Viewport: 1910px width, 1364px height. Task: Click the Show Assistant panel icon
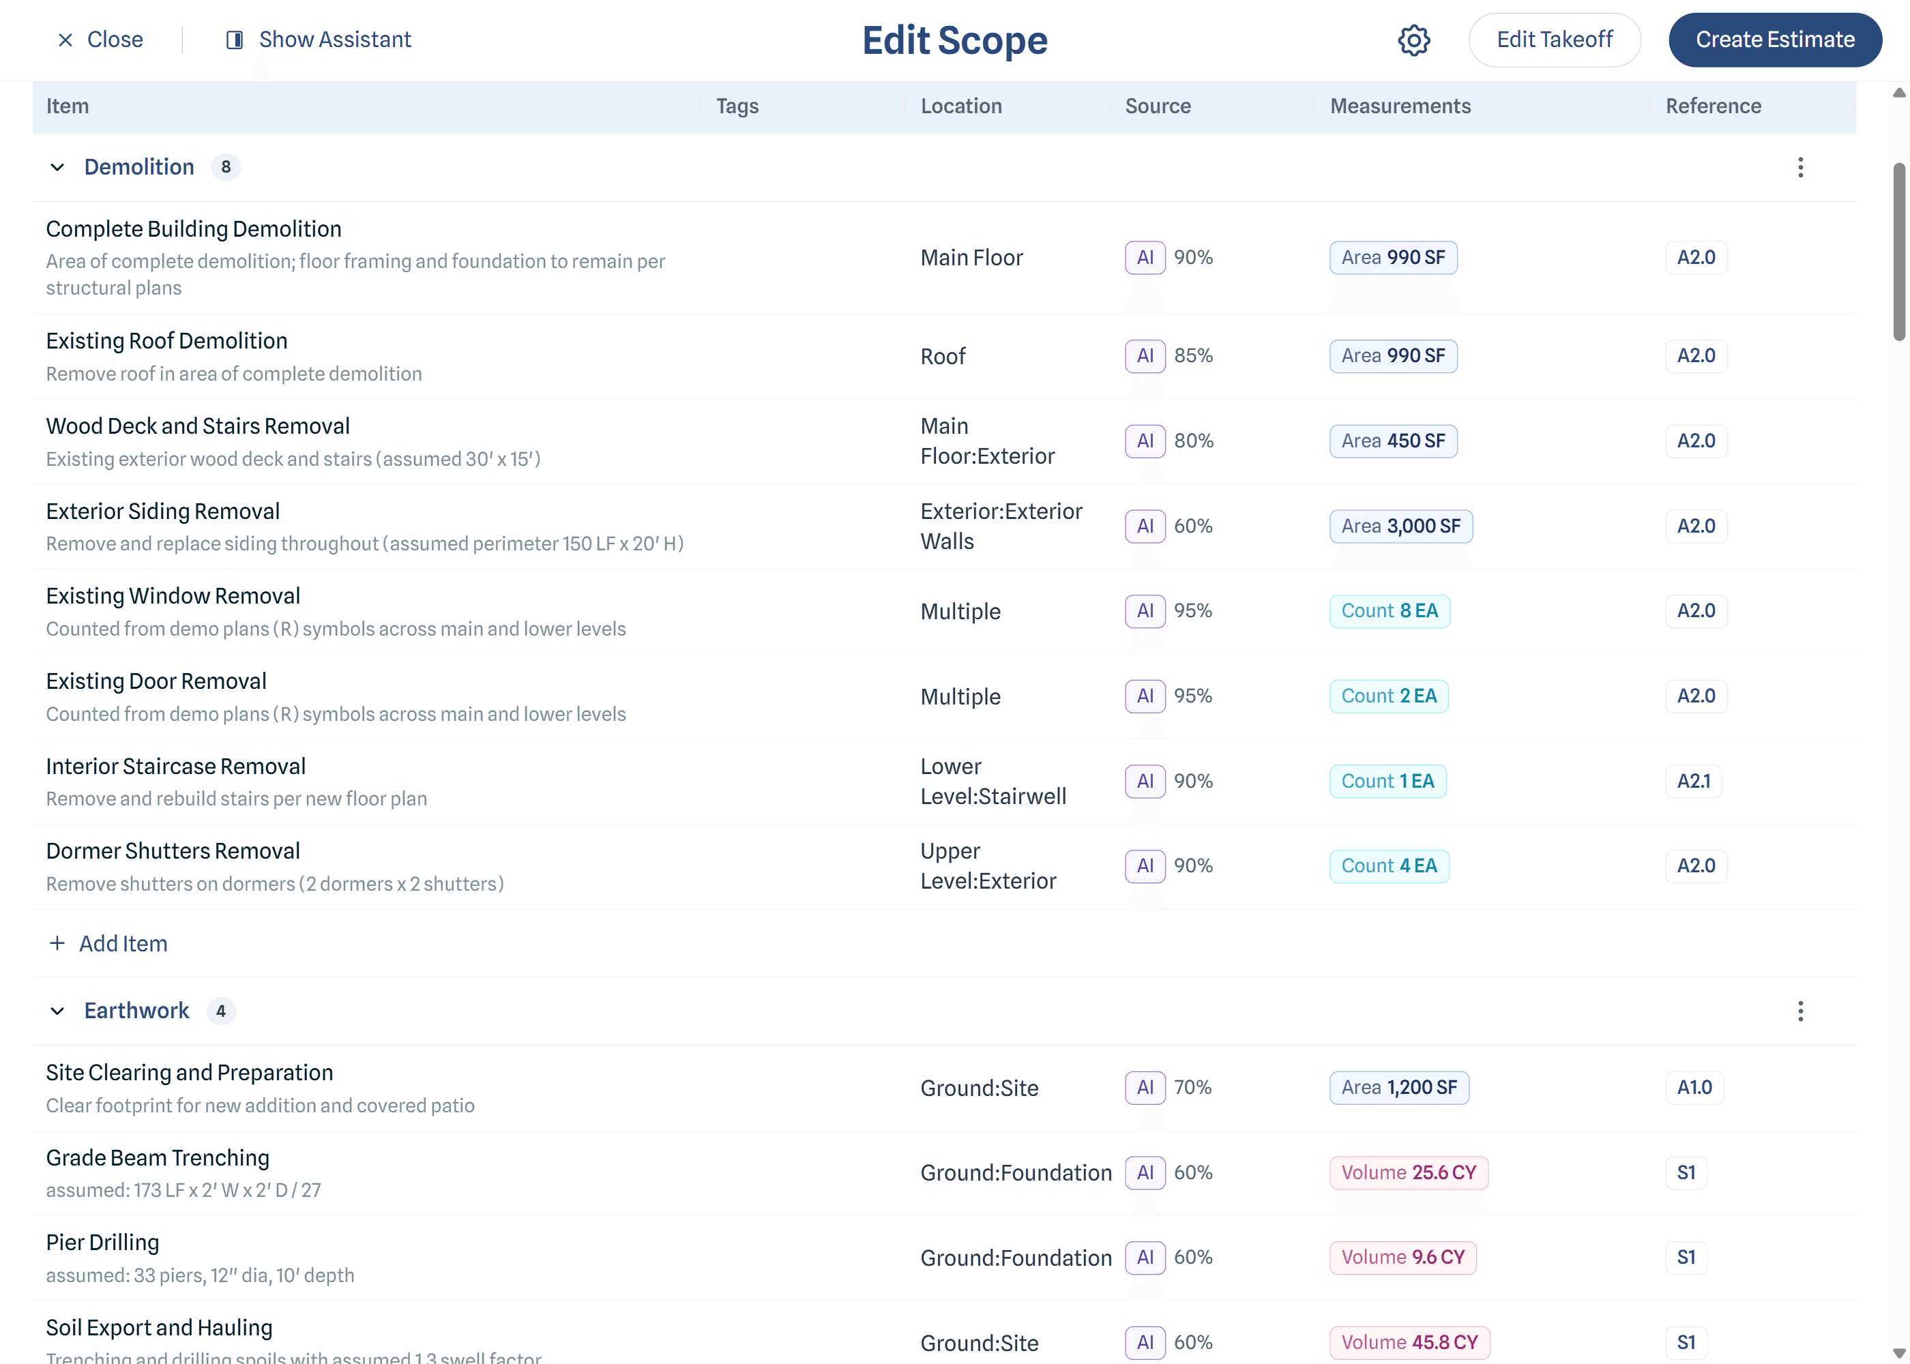235,40
